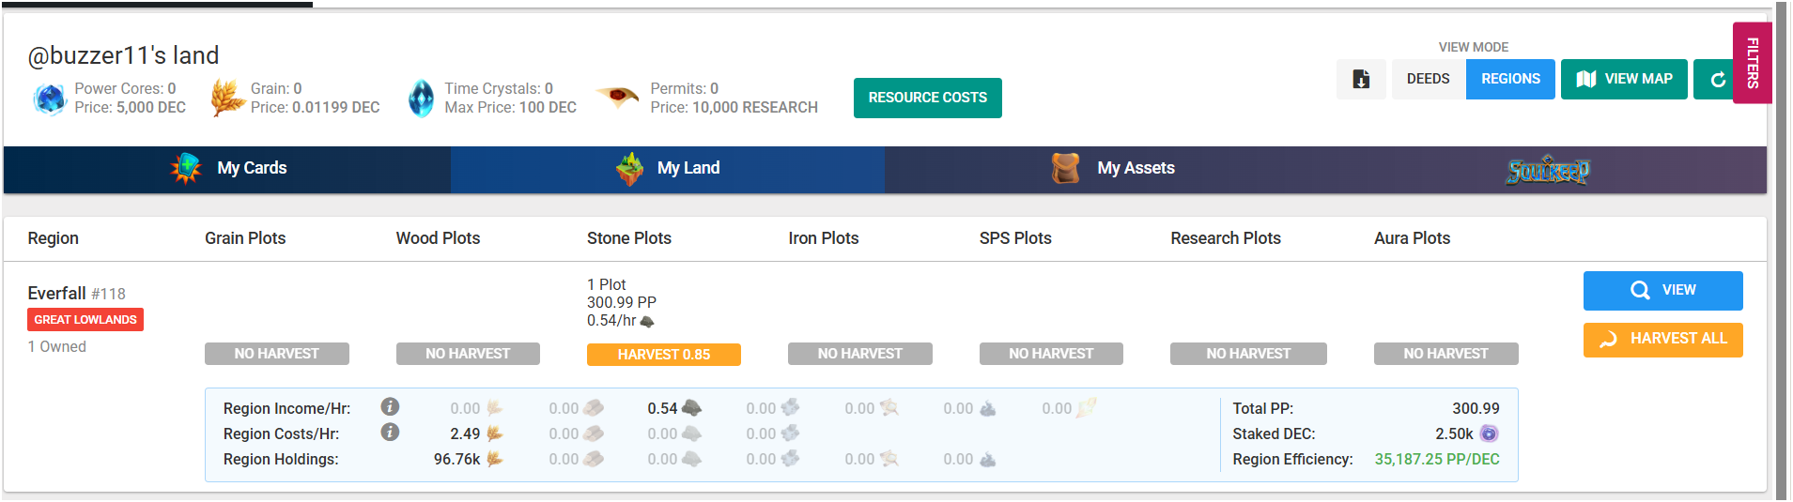1793x502 pixels.
Task: Click the refresh icon button
Action: (1716, 80)
